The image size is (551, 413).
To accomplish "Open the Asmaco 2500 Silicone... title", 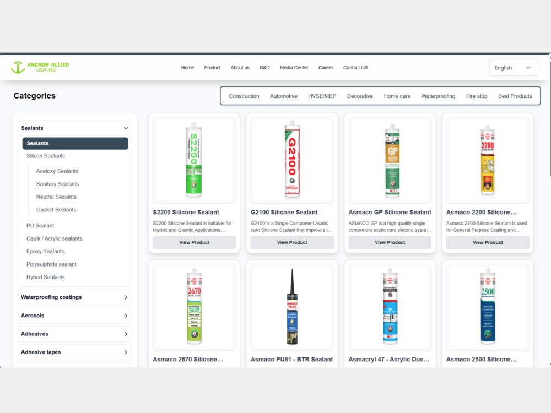I will click(x=482, y=359).
